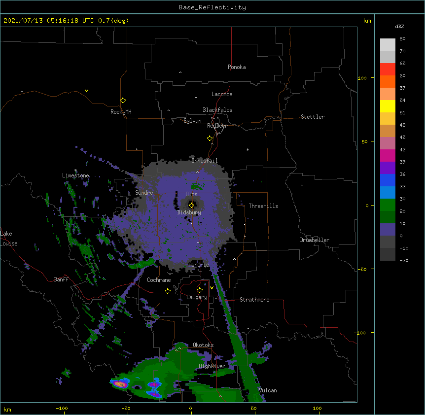The image size is (425, 415).
Task: Click the Airdrie city label
Action: (x=199, y=265)
